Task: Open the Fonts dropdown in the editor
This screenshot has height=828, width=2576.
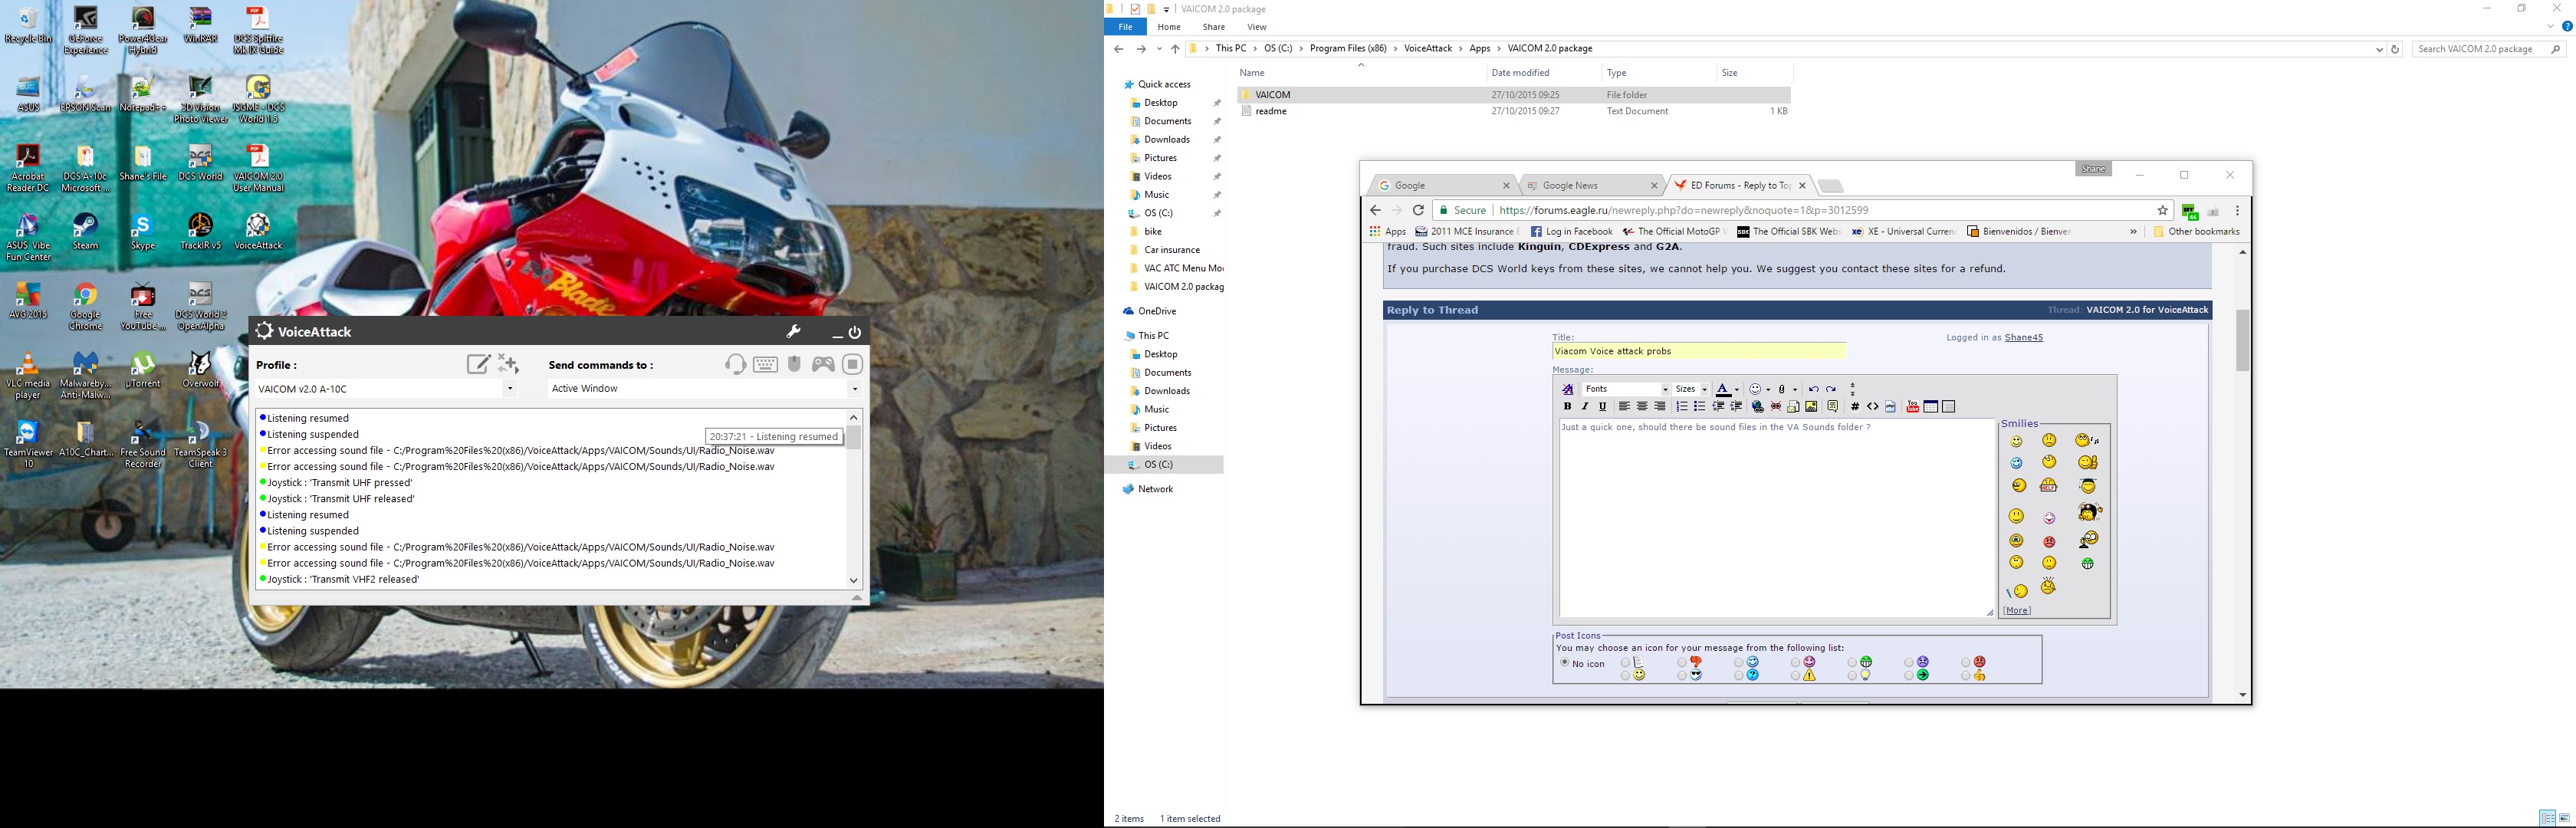Action: 1626,390
